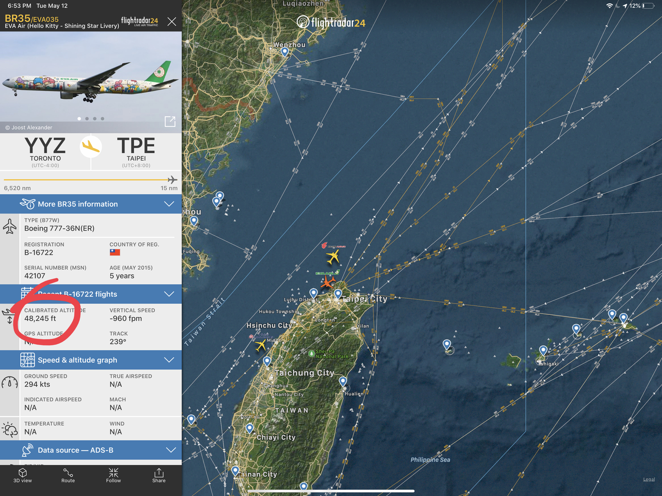Viewport: 662px width, 496px height.
Task: Close the BR35 flight details panel
Action: tap(172, 21)
